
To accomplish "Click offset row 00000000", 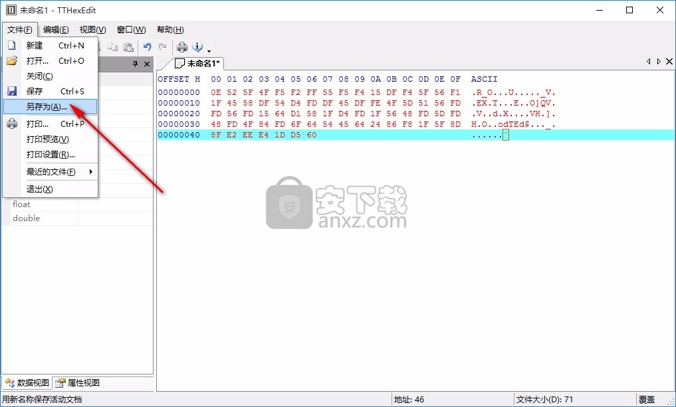I will pyautogui.click(x=179, y=92).
